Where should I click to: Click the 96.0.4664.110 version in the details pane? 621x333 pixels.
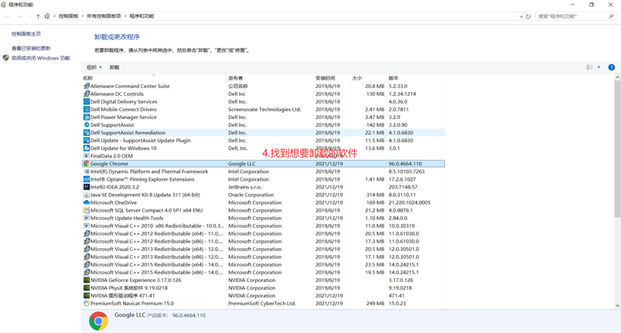point(189,315)
